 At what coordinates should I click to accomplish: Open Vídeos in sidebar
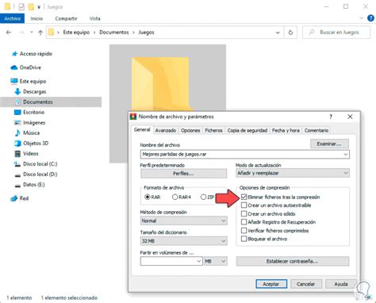[x=26, y=153]
